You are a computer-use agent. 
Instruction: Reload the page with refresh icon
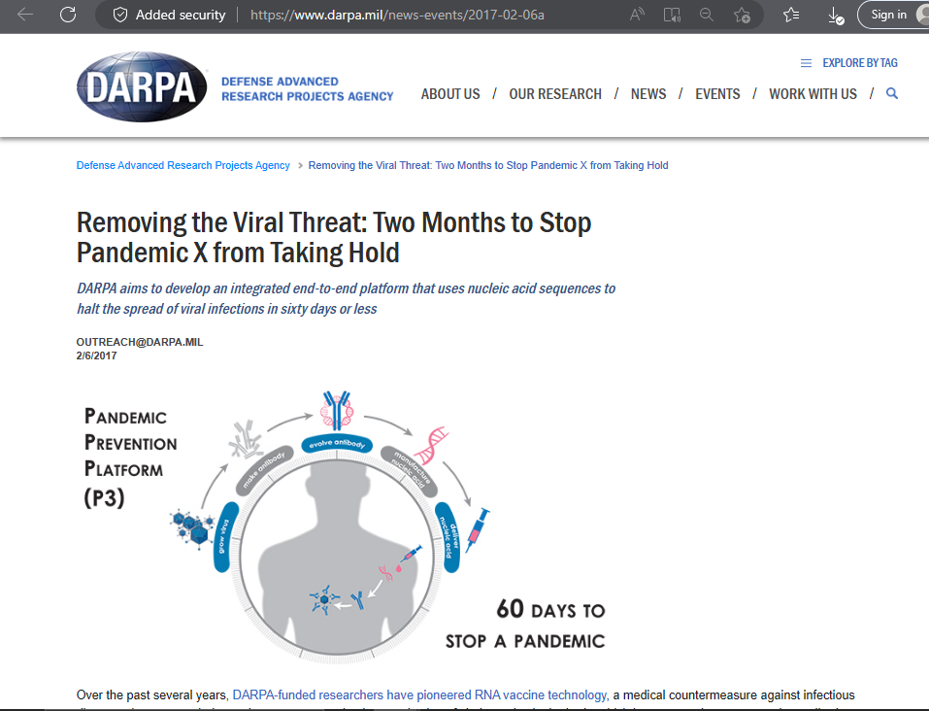[x=68, y=15]
